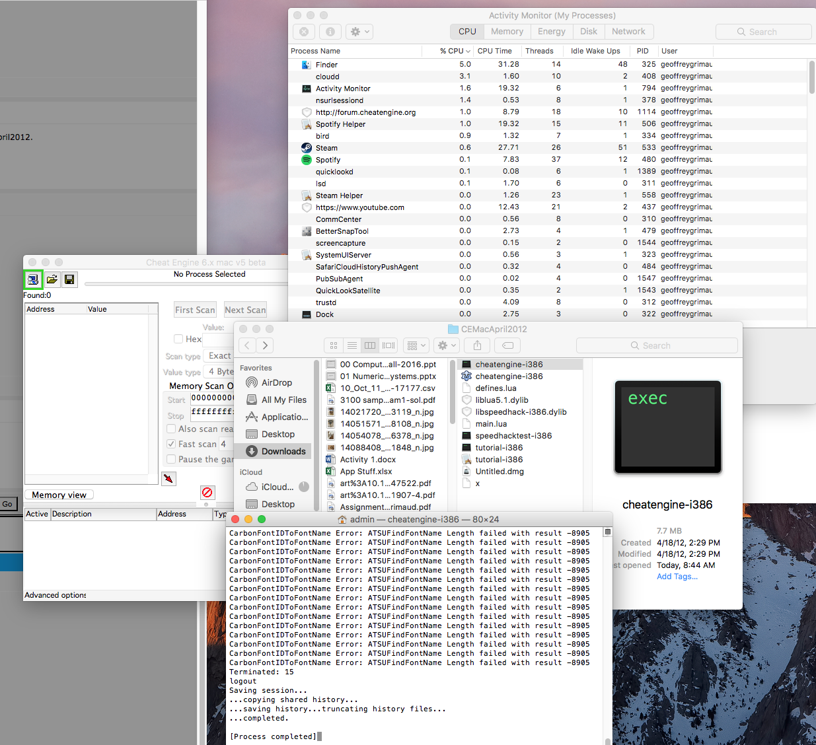Go back in Finder navigation
Viewport: 816px width, 745px height.
(x=247, y=345)
